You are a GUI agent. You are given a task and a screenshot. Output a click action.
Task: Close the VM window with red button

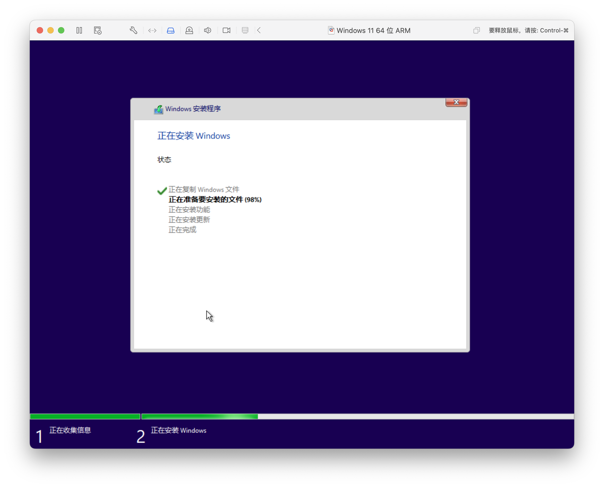(40, 30)
